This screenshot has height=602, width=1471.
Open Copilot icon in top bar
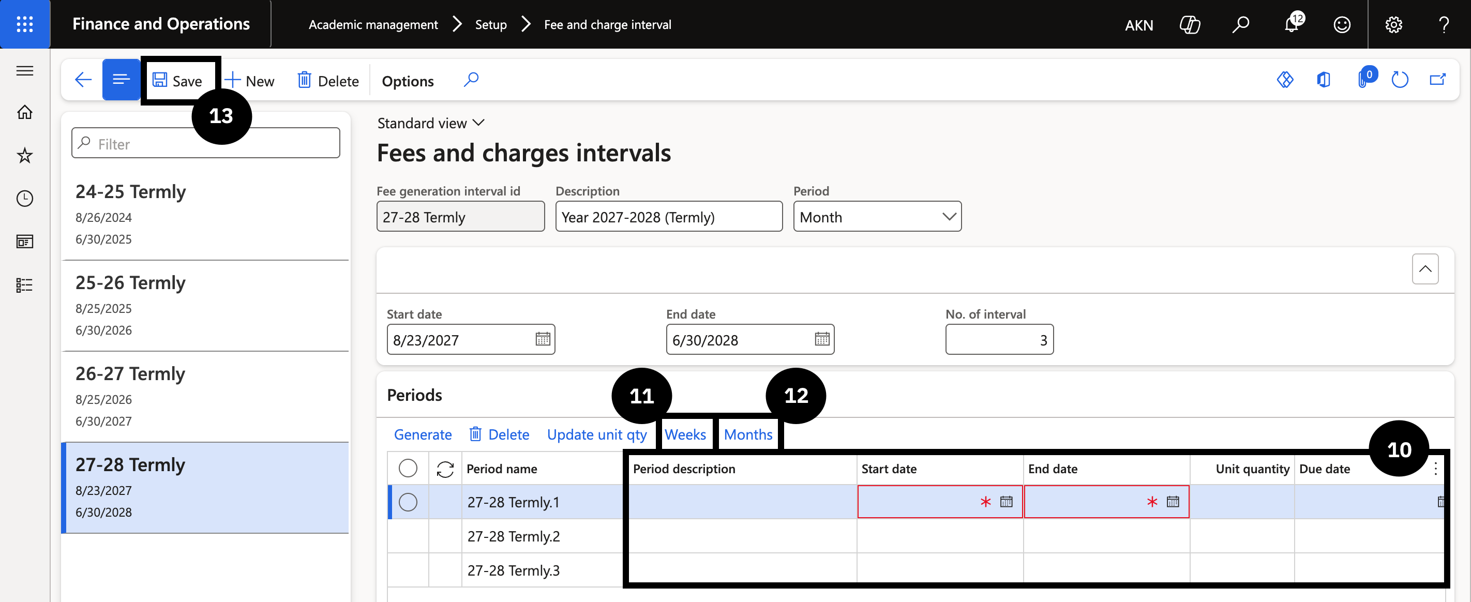click(x=1190, y=24)
